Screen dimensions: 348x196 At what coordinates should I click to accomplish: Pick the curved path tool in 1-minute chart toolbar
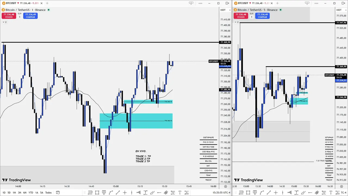[x=111, y=192]
